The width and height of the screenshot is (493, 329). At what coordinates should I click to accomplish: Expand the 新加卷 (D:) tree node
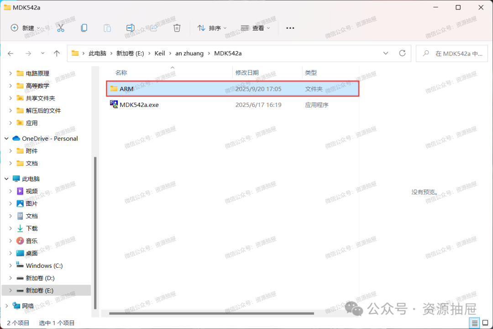point(10,278)
